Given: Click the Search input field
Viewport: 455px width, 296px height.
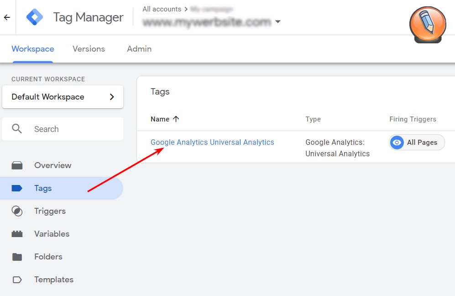Looking at the screenshot, I should pos(73,129).
